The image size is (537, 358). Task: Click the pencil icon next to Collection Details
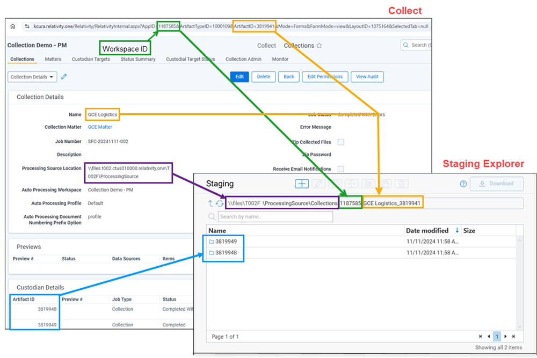(x=64, y=77)
